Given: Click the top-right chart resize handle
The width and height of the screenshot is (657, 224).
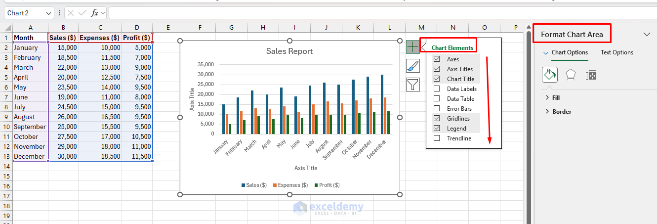Looking at the screenshot, I should click(399, 41).
